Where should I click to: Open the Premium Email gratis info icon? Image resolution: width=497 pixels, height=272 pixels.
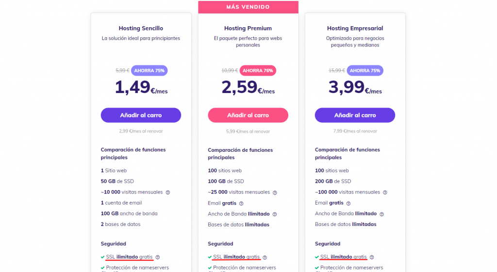[x=241, y=204]
